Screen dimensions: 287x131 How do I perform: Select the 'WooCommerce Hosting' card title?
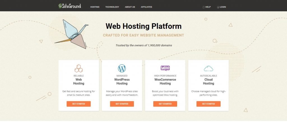tap(165, 82)
